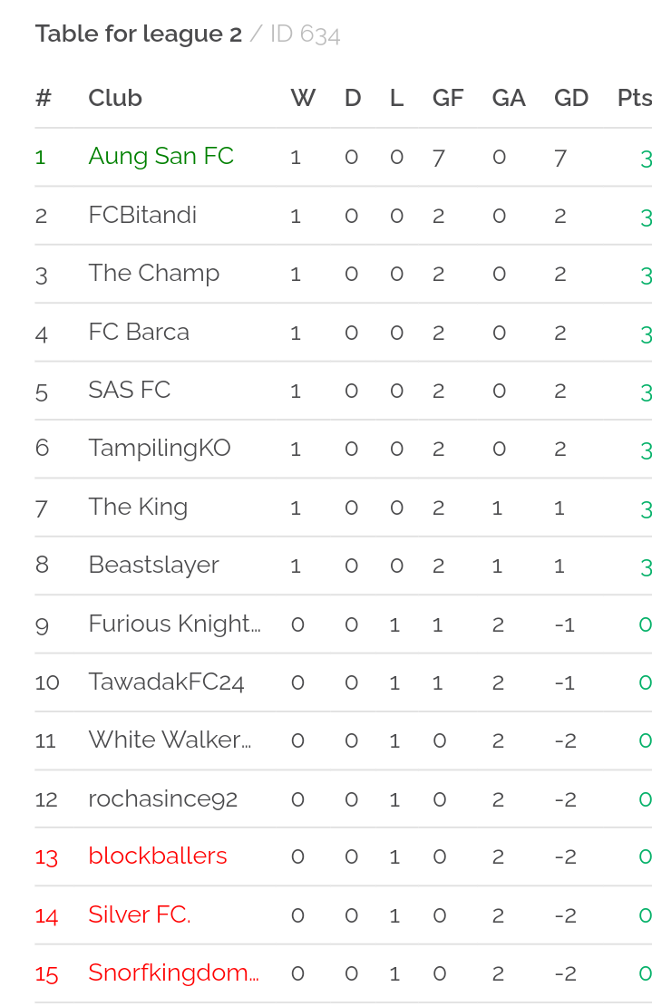Select Snorfkingdom club entry

(x=174, y=973)
